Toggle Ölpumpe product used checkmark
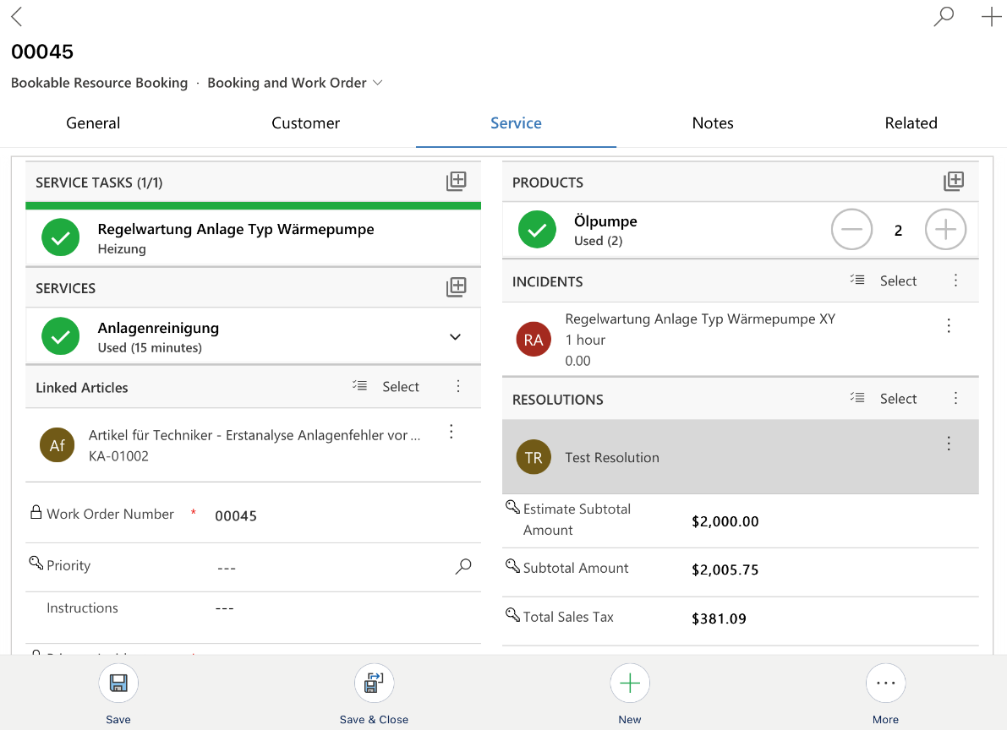1007x730 pixels. pos(537,230)
